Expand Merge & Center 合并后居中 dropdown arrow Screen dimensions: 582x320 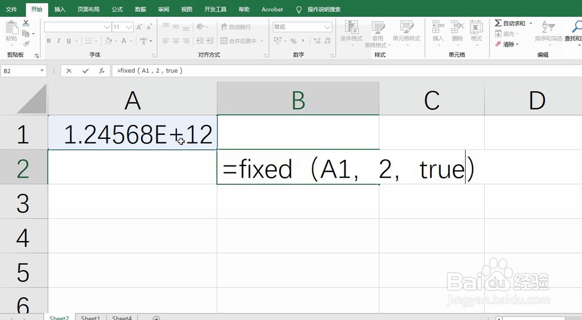click(262, 41)
